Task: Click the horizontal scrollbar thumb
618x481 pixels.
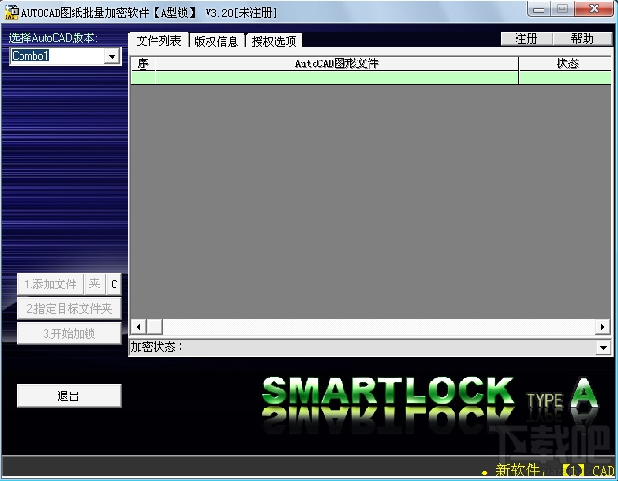Action: (154, 327)
